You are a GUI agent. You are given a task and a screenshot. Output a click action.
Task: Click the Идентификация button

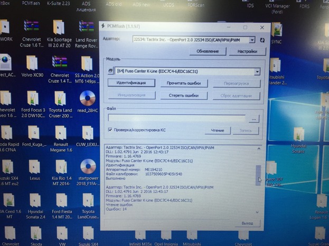point(131,83)
